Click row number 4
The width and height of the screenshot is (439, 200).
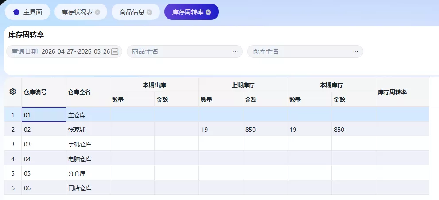[12, 158]
